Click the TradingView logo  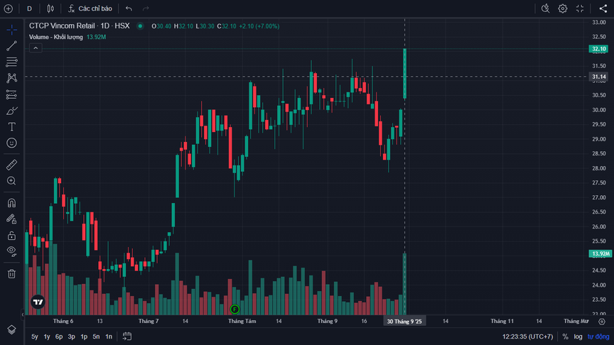pos(38,302)
